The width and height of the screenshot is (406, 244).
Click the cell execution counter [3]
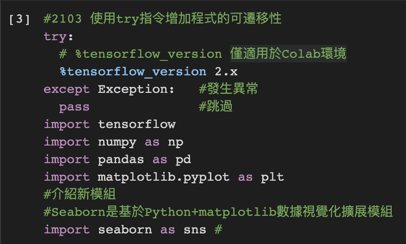pyautogui.click(x=19, y=19)
